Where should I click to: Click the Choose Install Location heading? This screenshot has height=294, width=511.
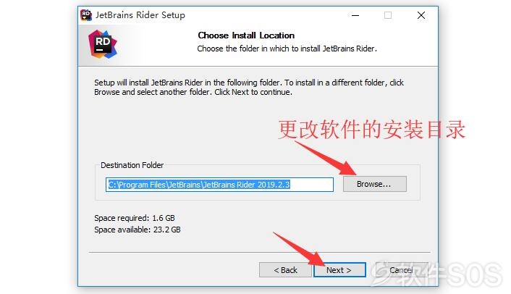click(246, 35)
